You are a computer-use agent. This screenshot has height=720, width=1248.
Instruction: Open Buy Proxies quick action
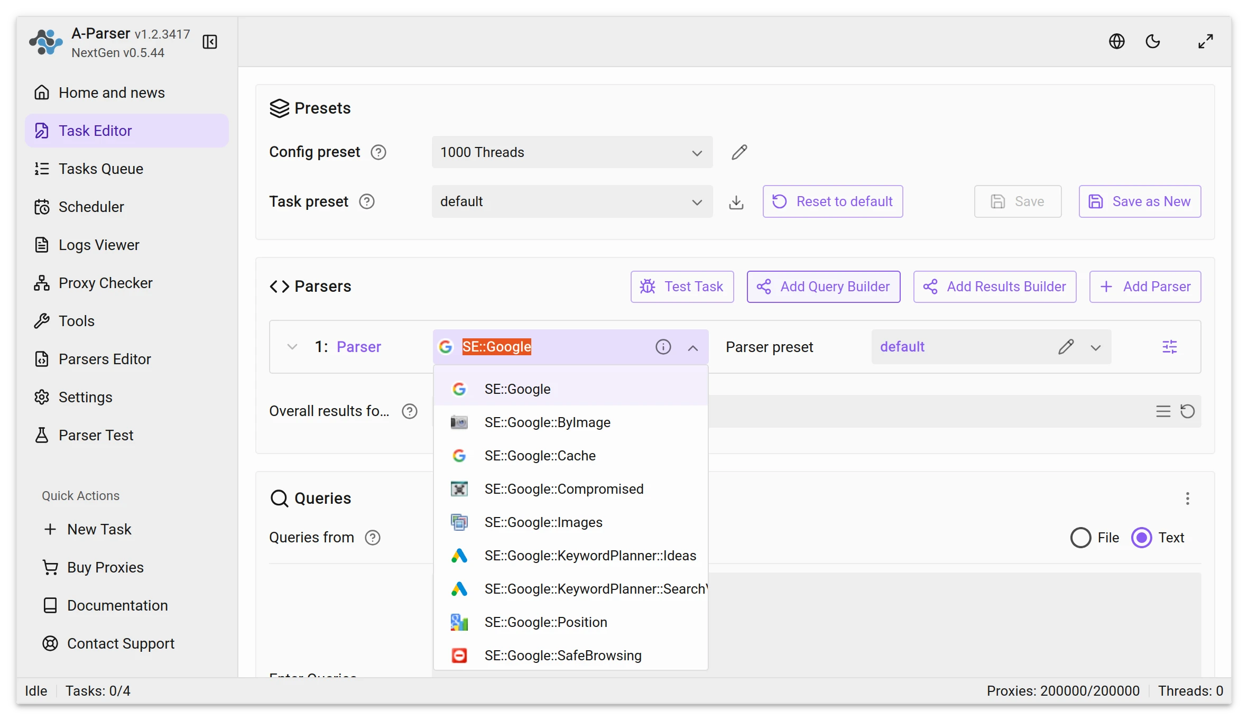coord(127,567)
